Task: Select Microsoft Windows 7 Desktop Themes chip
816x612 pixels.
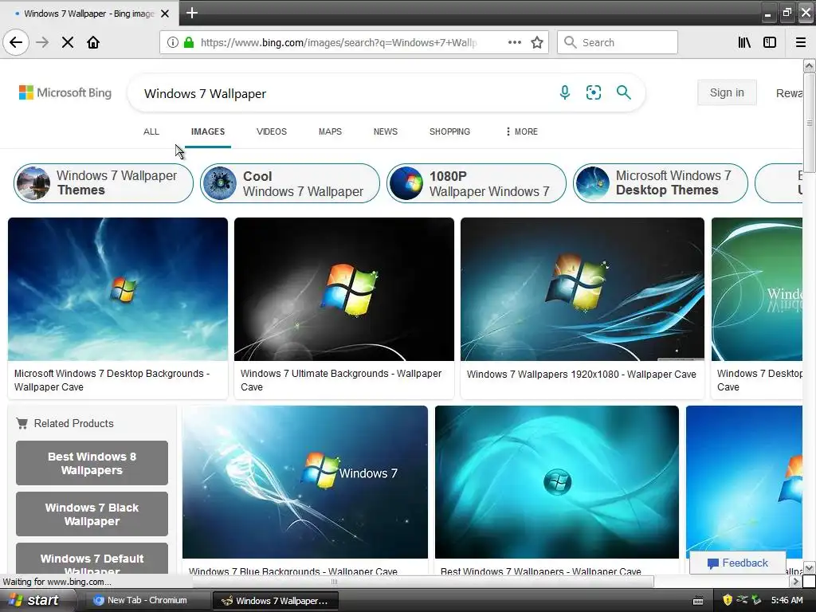Action: click(661, 182)
